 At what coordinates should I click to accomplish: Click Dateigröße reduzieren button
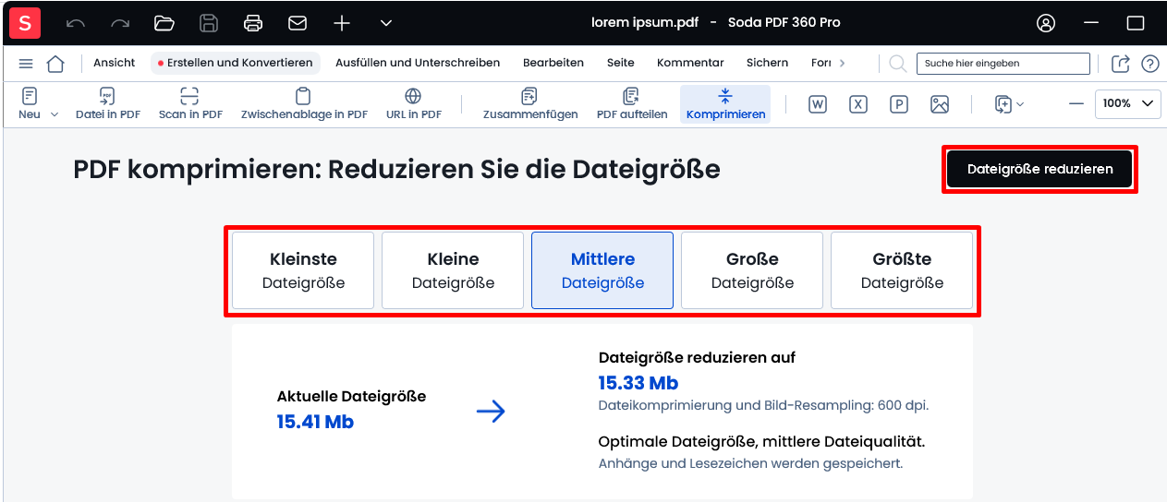tap(1039, 169)
